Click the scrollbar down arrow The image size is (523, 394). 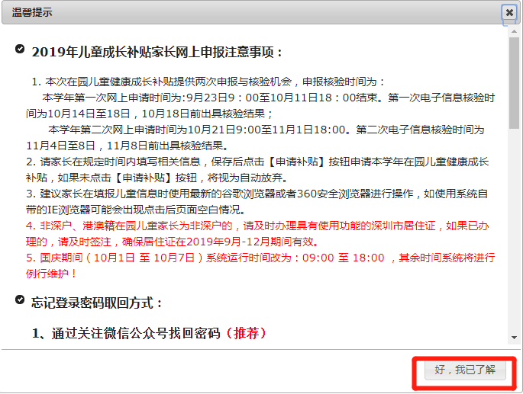click(514, 338)
